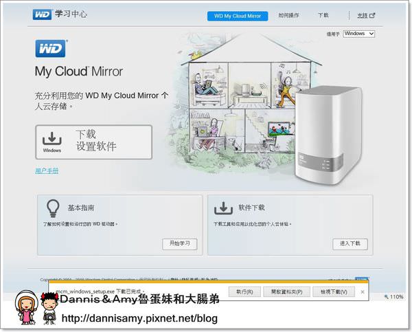
Task: Open the 支持 link in the header
Action: tap(362, 16)
